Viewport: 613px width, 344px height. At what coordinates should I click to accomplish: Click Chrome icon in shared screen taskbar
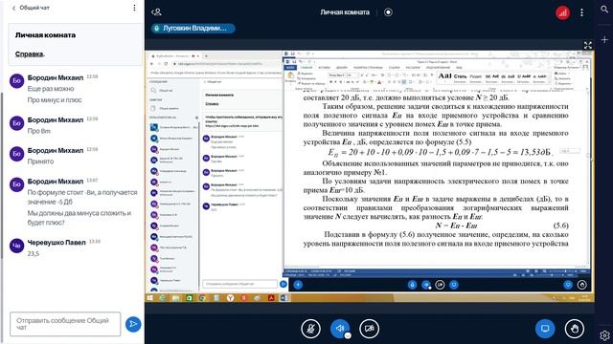click(x=202, y=298)
